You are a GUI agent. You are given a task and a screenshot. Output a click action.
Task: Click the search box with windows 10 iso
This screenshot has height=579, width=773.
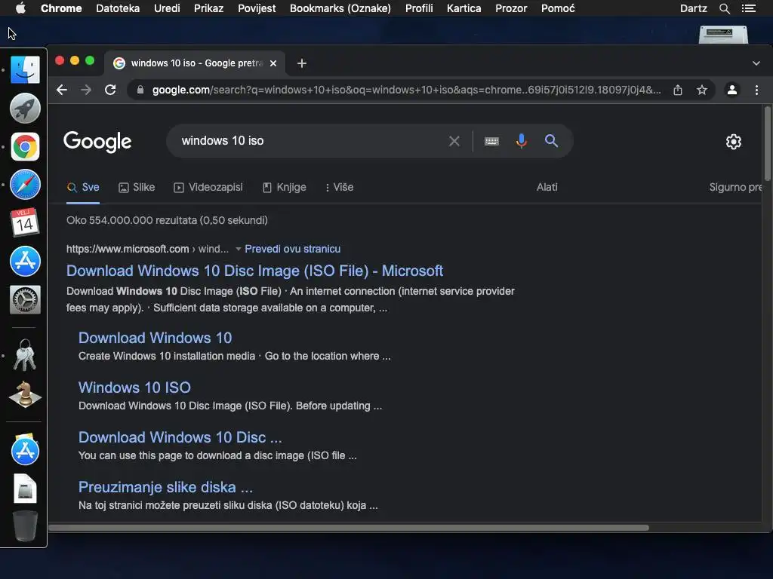pyautogui.click(x=310, y=141)
